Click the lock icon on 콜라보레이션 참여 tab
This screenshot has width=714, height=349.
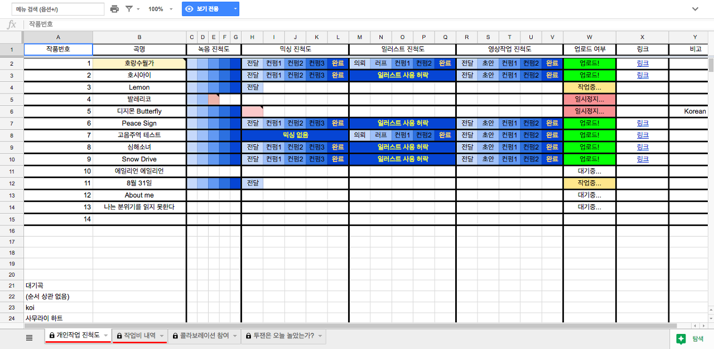coord(176,336)
